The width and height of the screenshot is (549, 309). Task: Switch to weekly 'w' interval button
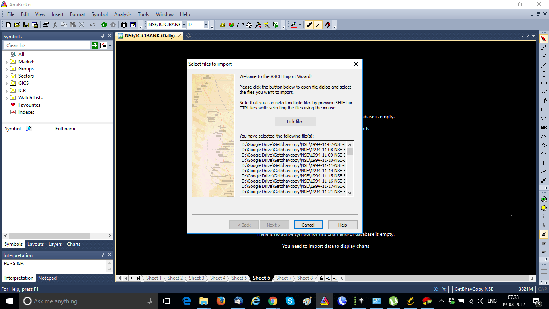(x=543, y=243)
